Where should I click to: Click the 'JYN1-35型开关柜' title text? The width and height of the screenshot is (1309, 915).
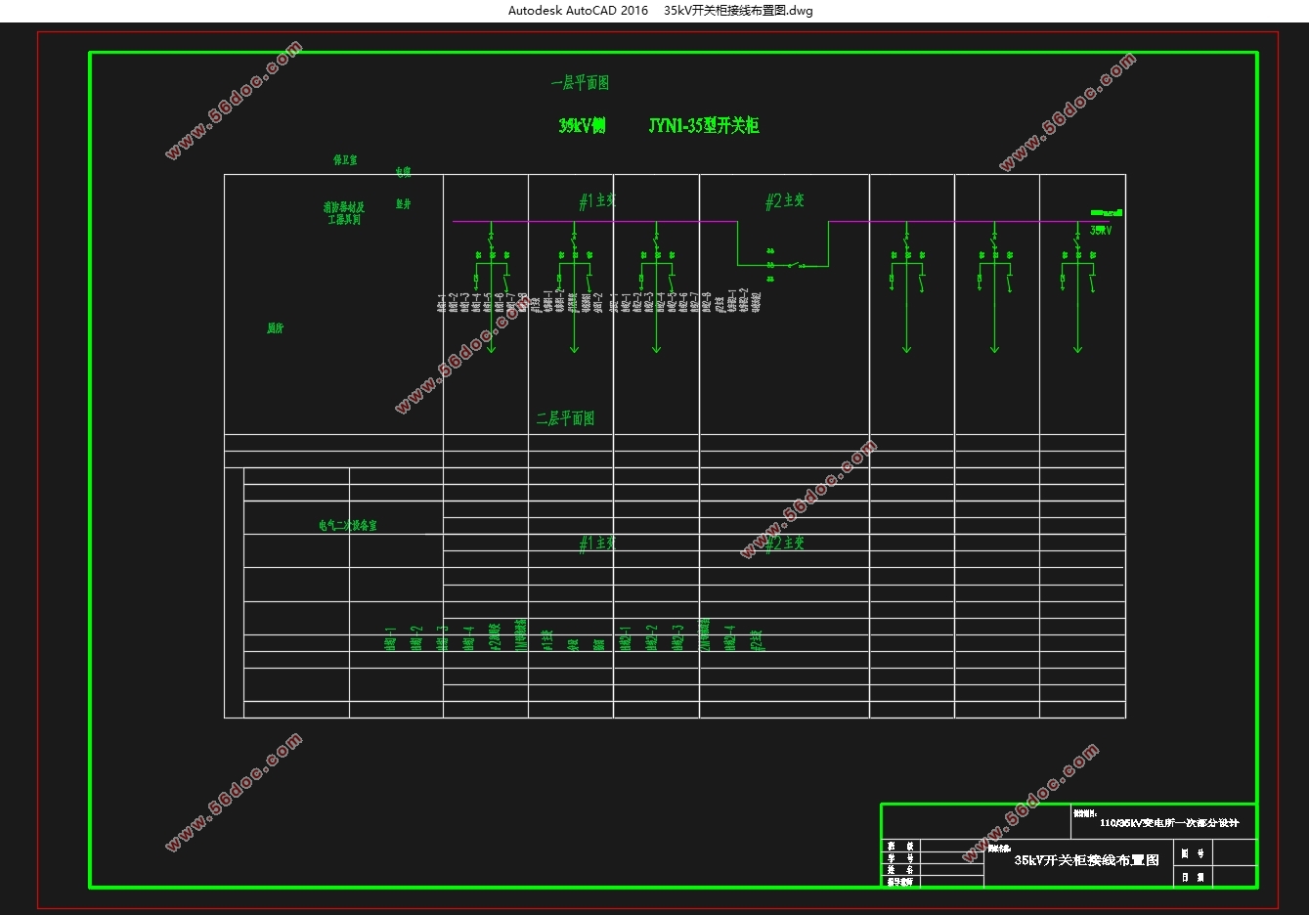704,125
